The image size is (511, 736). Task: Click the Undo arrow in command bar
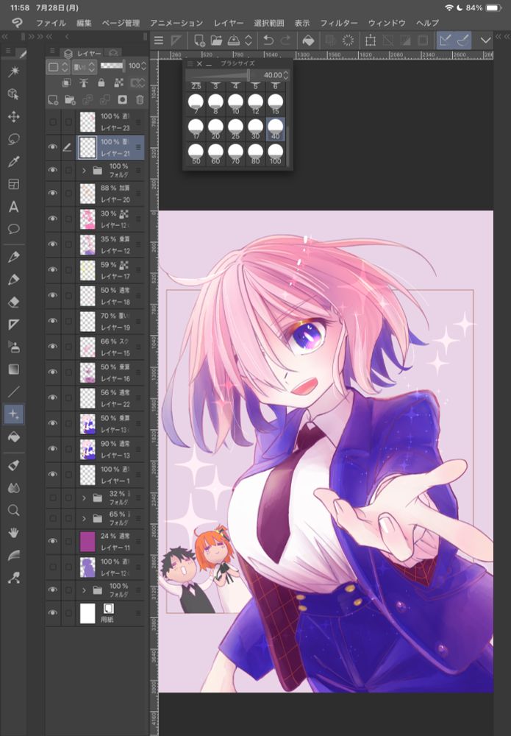click(268, 40)
